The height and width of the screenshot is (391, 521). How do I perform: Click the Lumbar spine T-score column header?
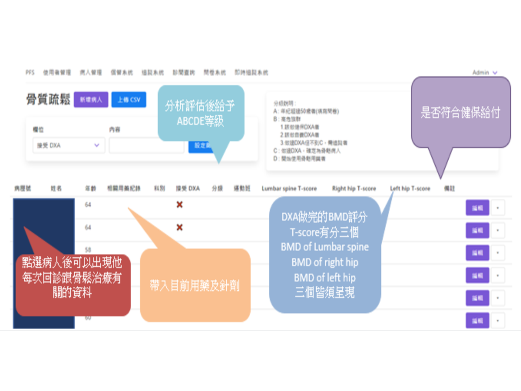[289, 188]
